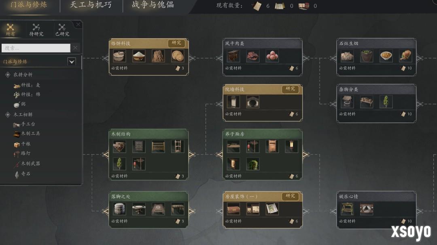Select the 待研究 pending filter icon
This screenshot has height=245, width=437.
click(x=36, y=30)
